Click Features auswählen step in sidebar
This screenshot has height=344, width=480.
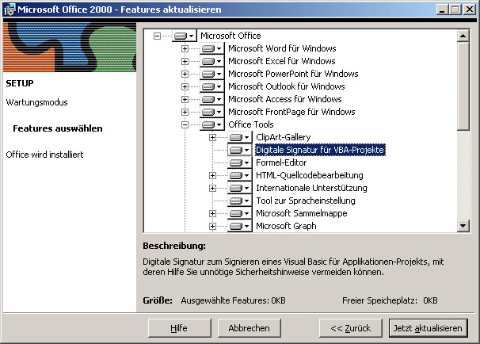point(58,128)
